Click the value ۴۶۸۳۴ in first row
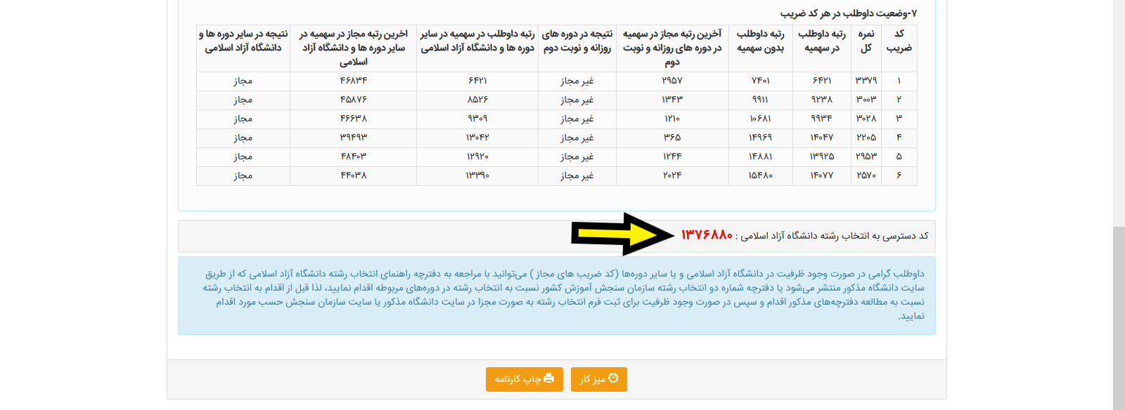The image size is (1125, 410). coord(353,81)
